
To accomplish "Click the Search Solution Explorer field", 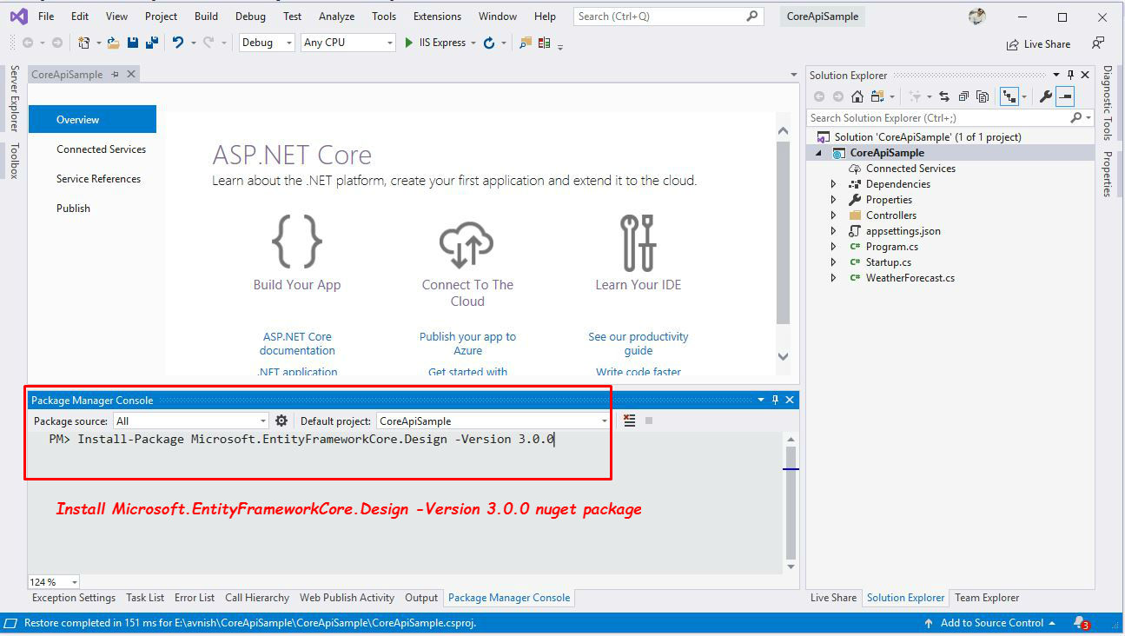I will [x=950, y=117].
